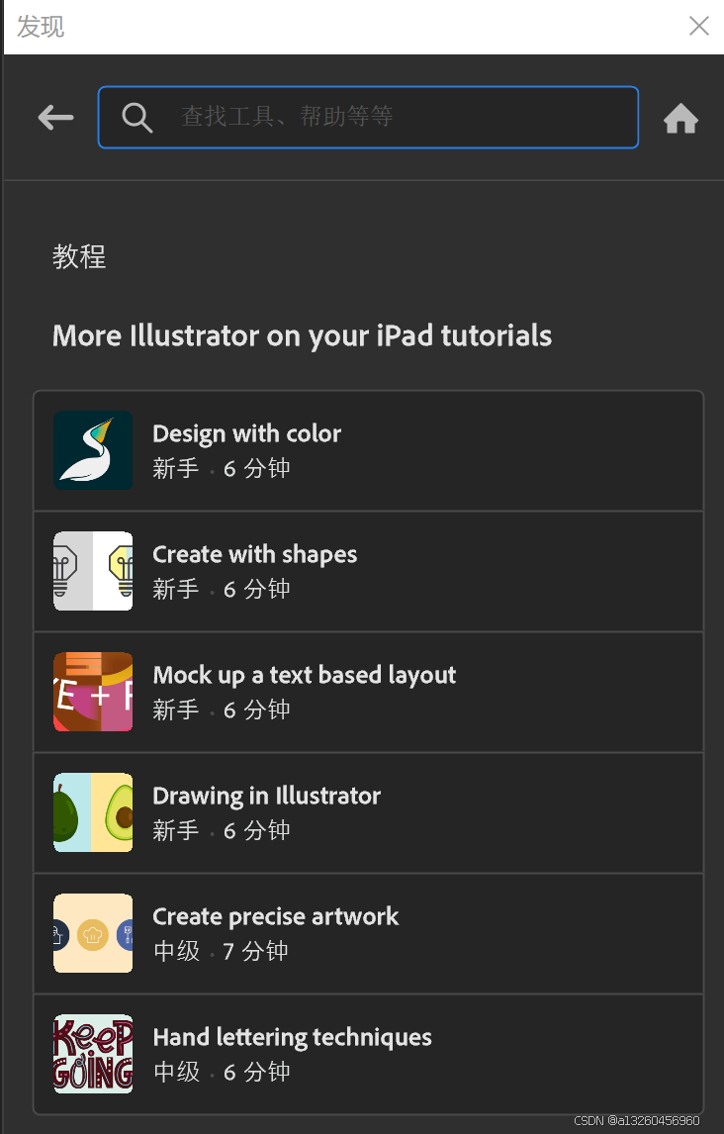Click the 发现 panel title

pos(41,27)
